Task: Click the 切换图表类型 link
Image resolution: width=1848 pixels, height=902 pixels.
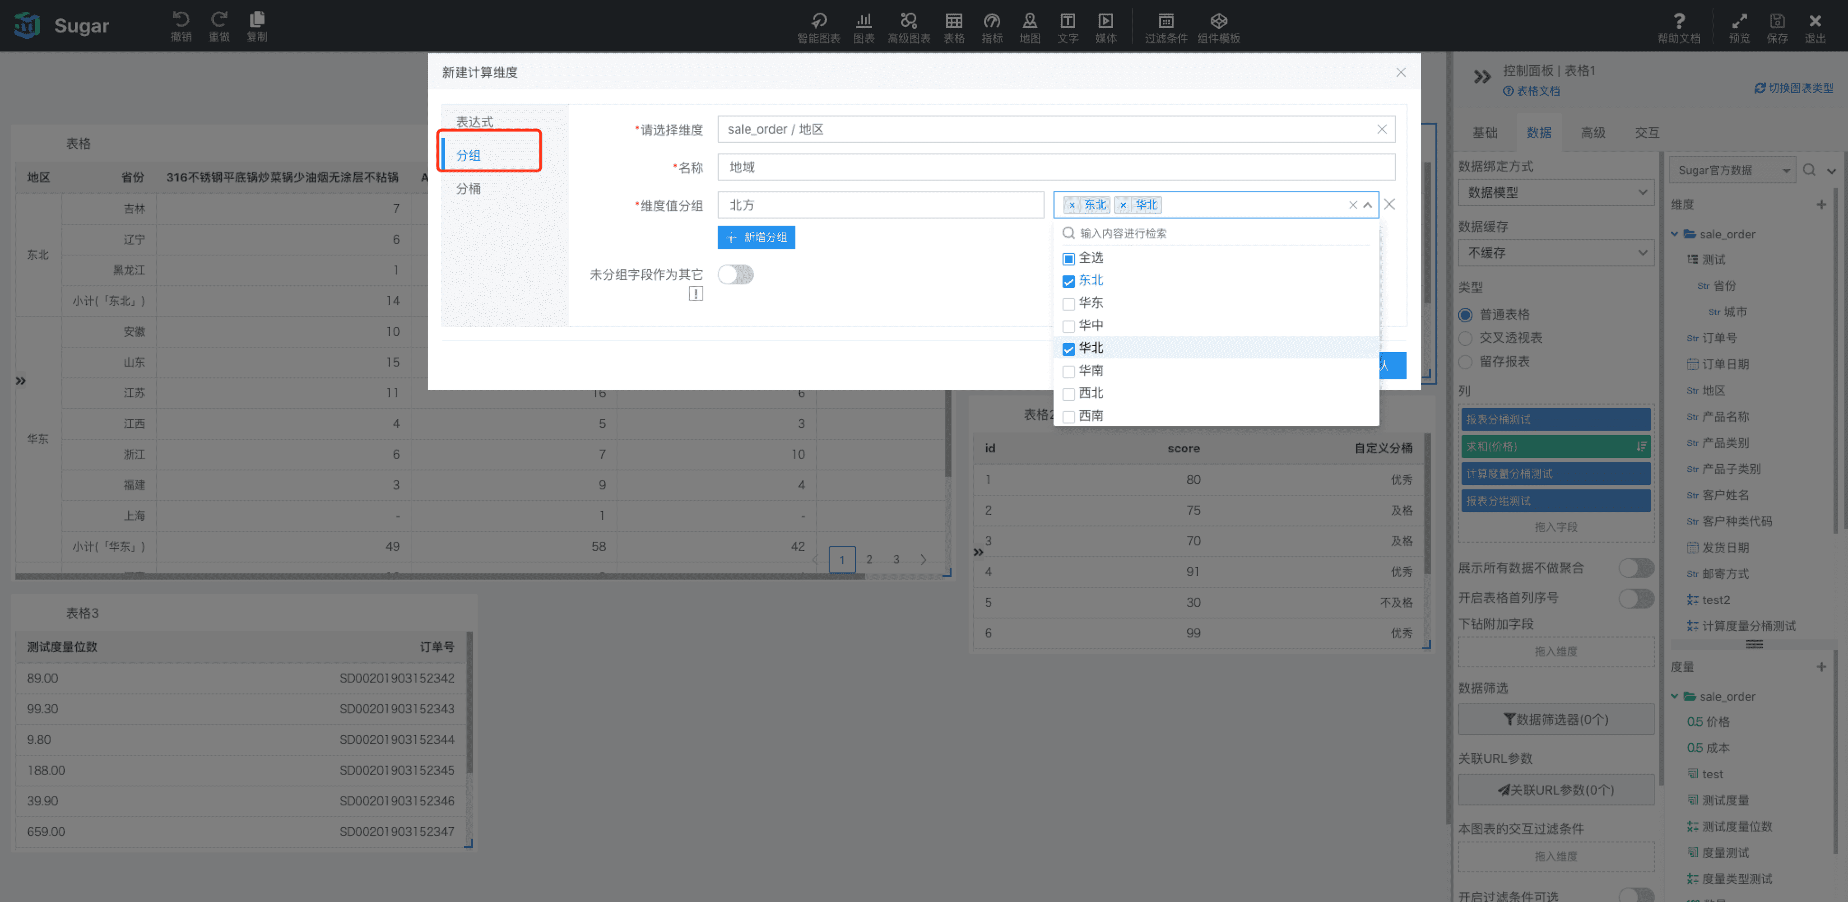Action: tap(1793, 88)
